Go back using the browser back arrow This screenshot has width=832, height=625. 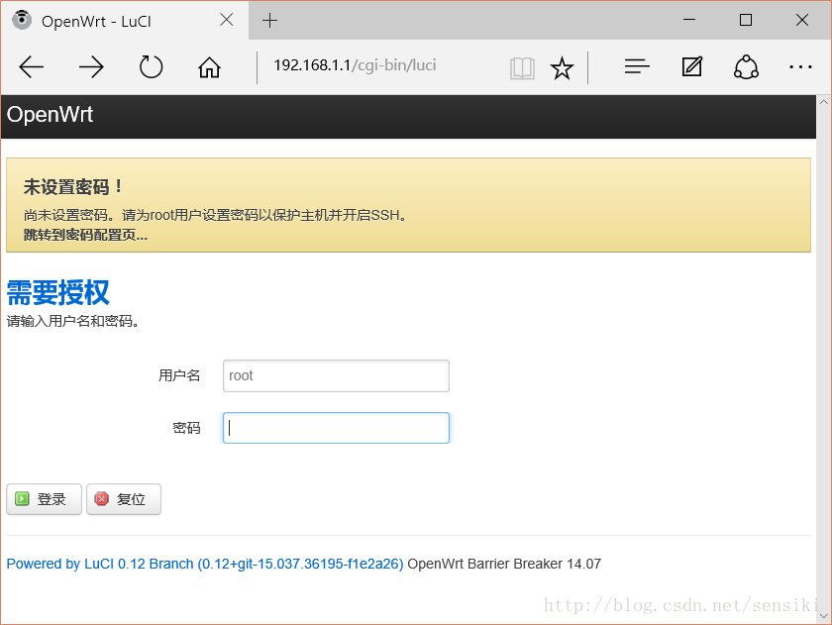click(x=32, y=67)
